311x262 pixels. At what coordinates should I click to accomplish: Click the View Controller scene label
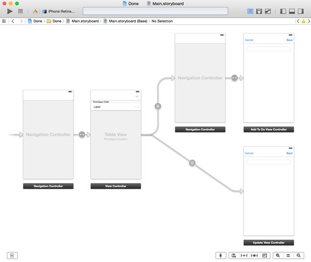pos(116,186)
